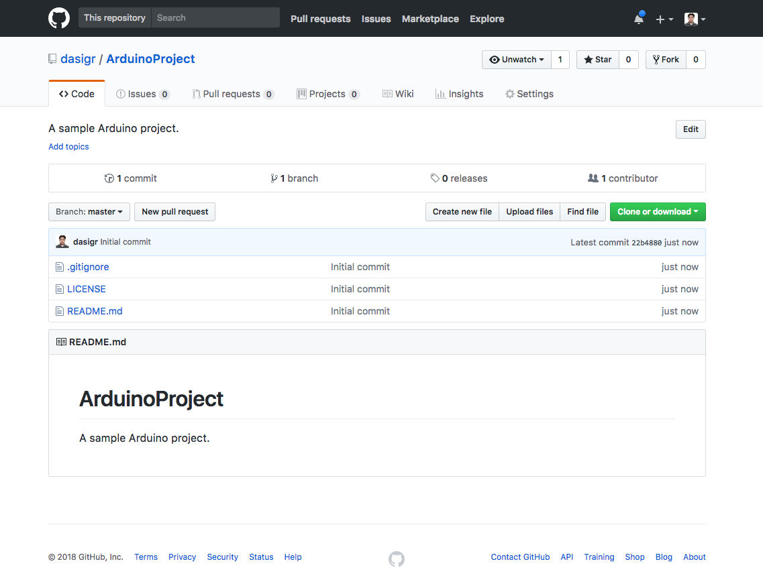
Task: Click New pull request button
Action: tap(174, 212)
